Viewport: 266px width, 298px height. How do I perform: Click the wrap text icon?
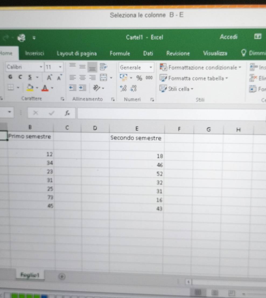[103, 67]
